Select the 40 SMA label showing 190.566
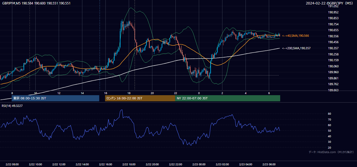The width and height of the screenshot is (357, 167). (x=296, y=36)
